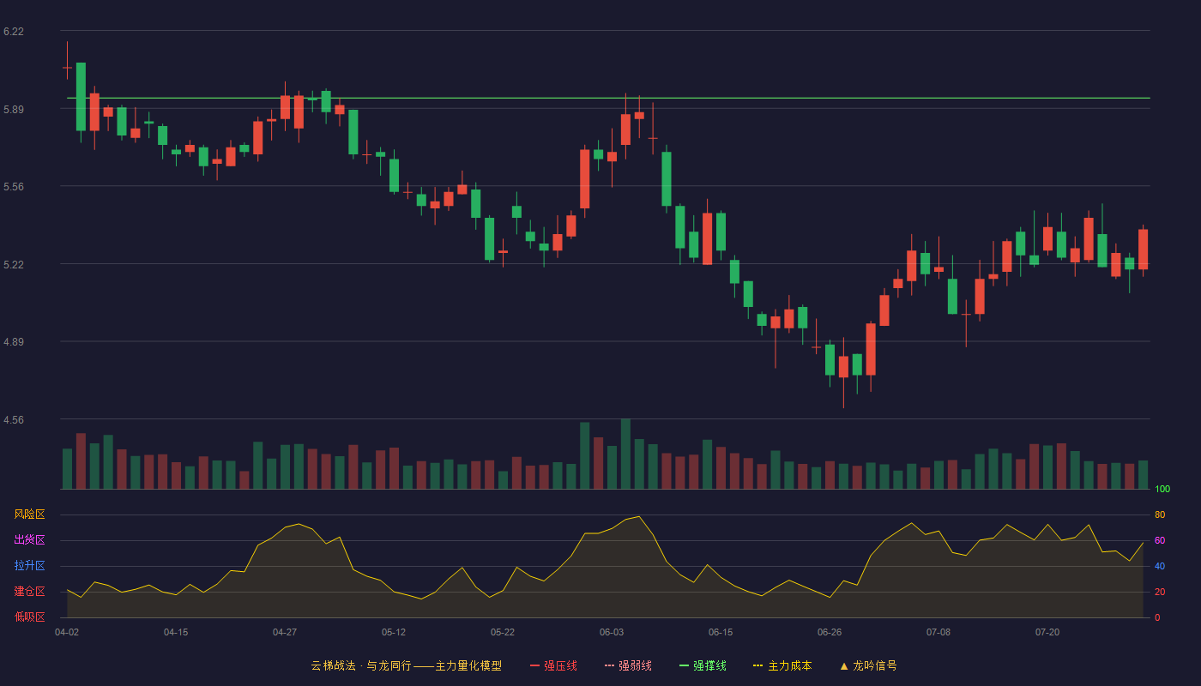Click the 60 indicator scale value
Viewport: 1201px width, 686px height.
(1160, 540)
